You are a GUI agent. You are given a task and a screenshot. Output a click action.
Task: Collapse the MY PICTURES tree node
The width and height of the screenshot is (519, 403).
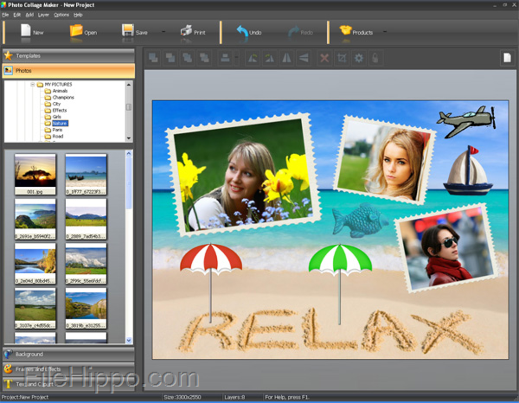33,84
